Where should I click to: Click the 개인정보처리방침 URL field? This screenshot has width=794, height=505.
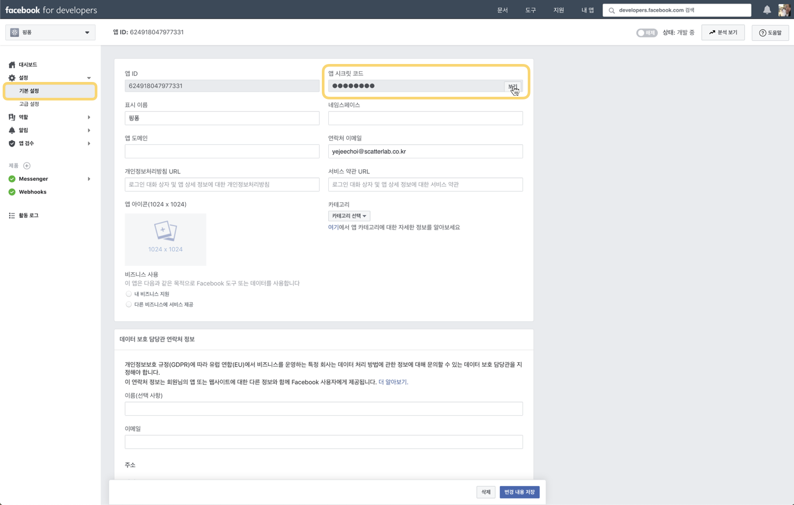click(222, 185)
